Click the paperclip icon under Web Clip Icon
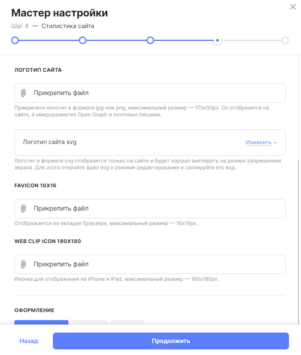 click(x=23, y=264)
